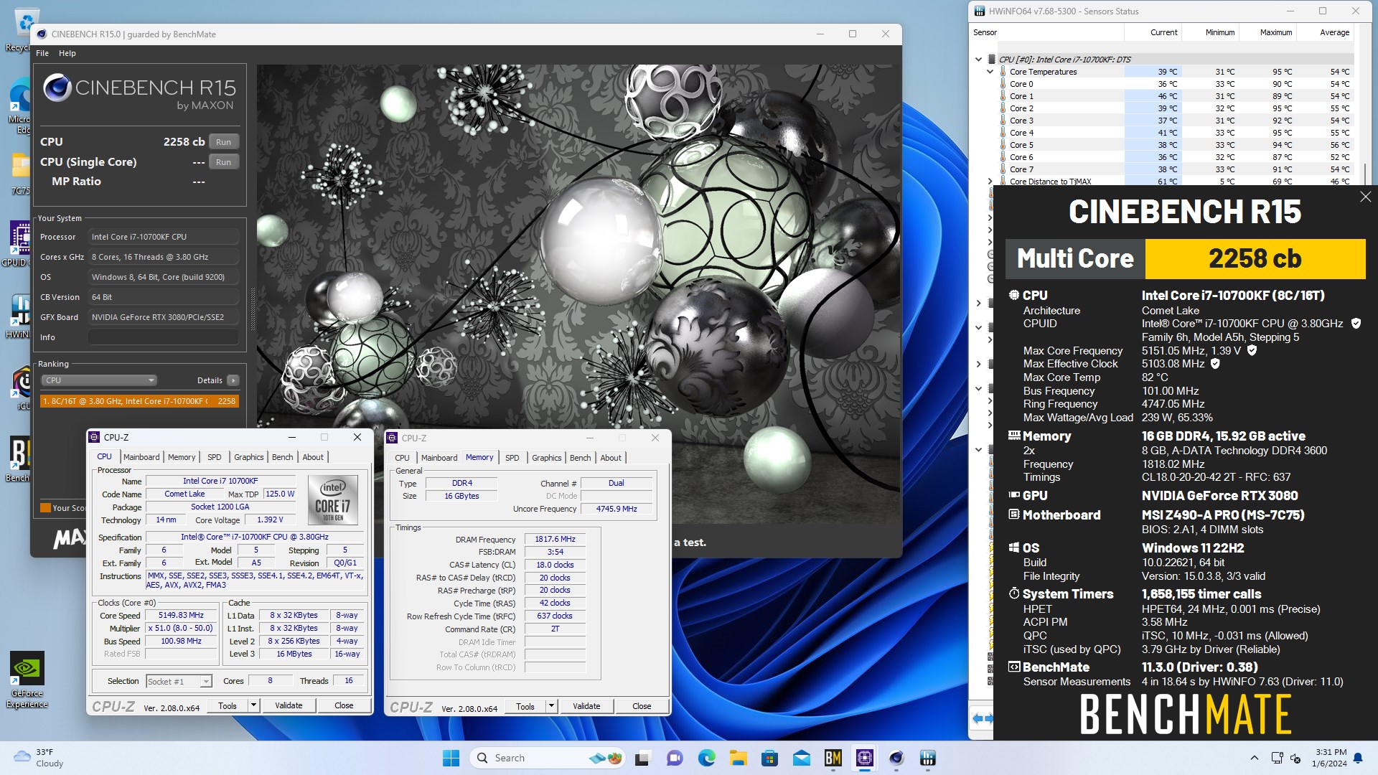Switch to HWiNFO in the taskbar
1378x775 pixels.
[927, 758]
